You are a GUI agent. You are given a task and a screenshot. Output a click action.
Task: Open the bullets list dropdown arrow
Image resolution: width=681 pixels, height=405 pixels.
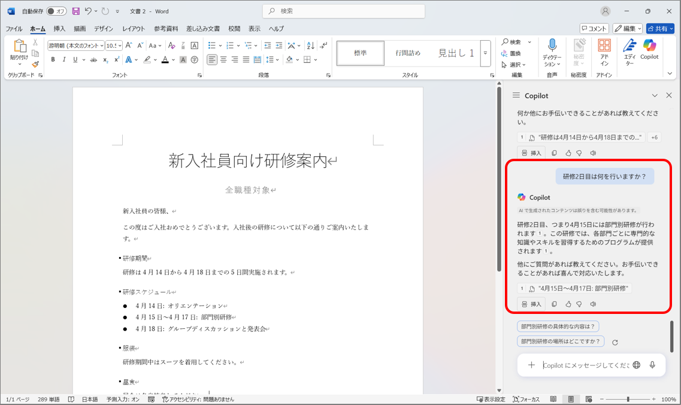pyautogui.click(x=220, y=45)
